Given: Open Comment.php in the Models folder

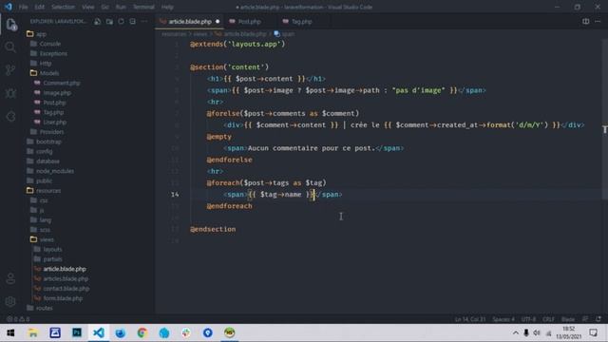Looking at the screenshot, I should point(61,83).
